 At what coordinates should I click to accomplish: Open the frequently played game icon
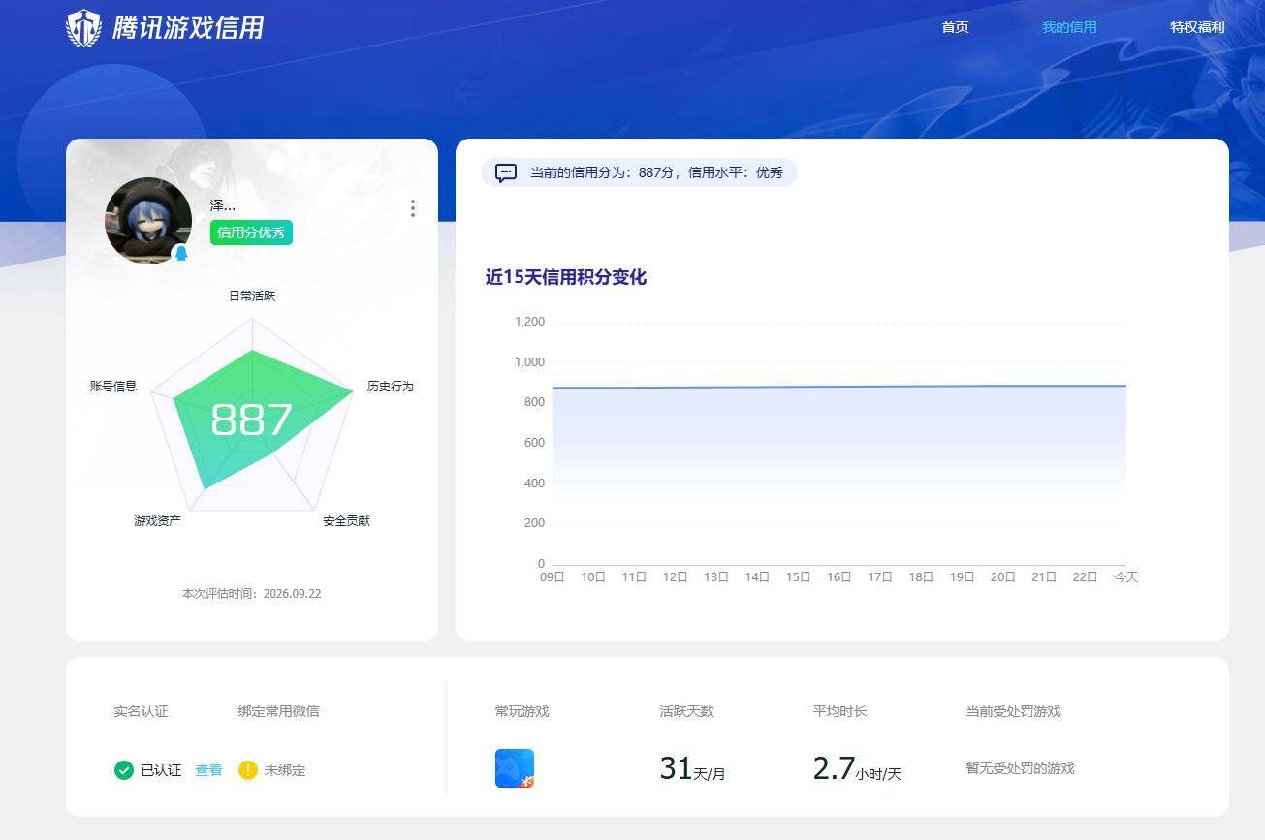[515, 768]
